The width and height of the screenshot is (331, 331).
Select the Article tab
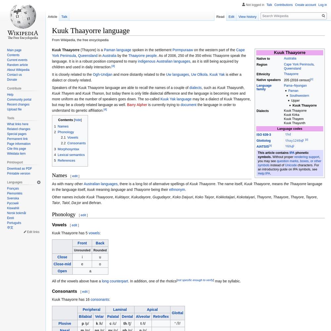[52, 17]
